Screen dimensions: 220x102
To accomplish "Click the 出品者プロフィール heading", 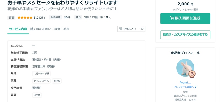I will 185,53.
